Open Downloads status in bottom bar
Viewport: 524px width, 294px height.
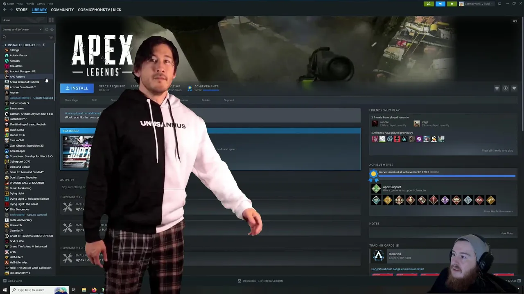tap(261, 281)
